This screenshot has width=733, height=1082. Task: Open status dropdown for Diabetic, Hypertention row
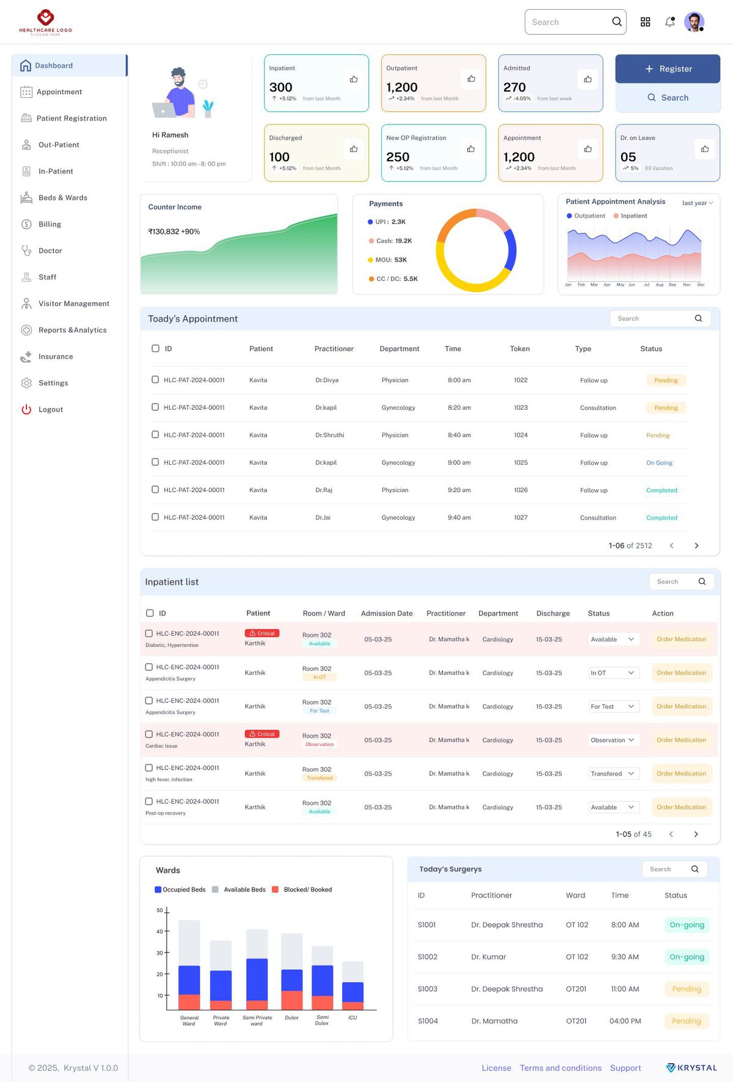click(x=614, y=639)
